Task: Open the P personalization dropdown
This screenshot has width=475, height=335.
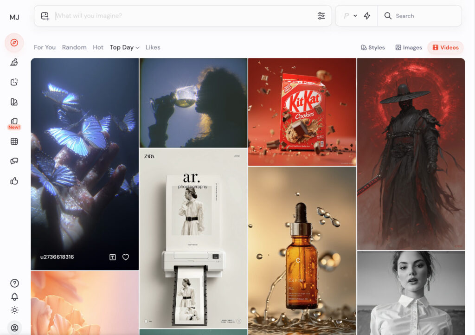Action: tap(350, 16)
